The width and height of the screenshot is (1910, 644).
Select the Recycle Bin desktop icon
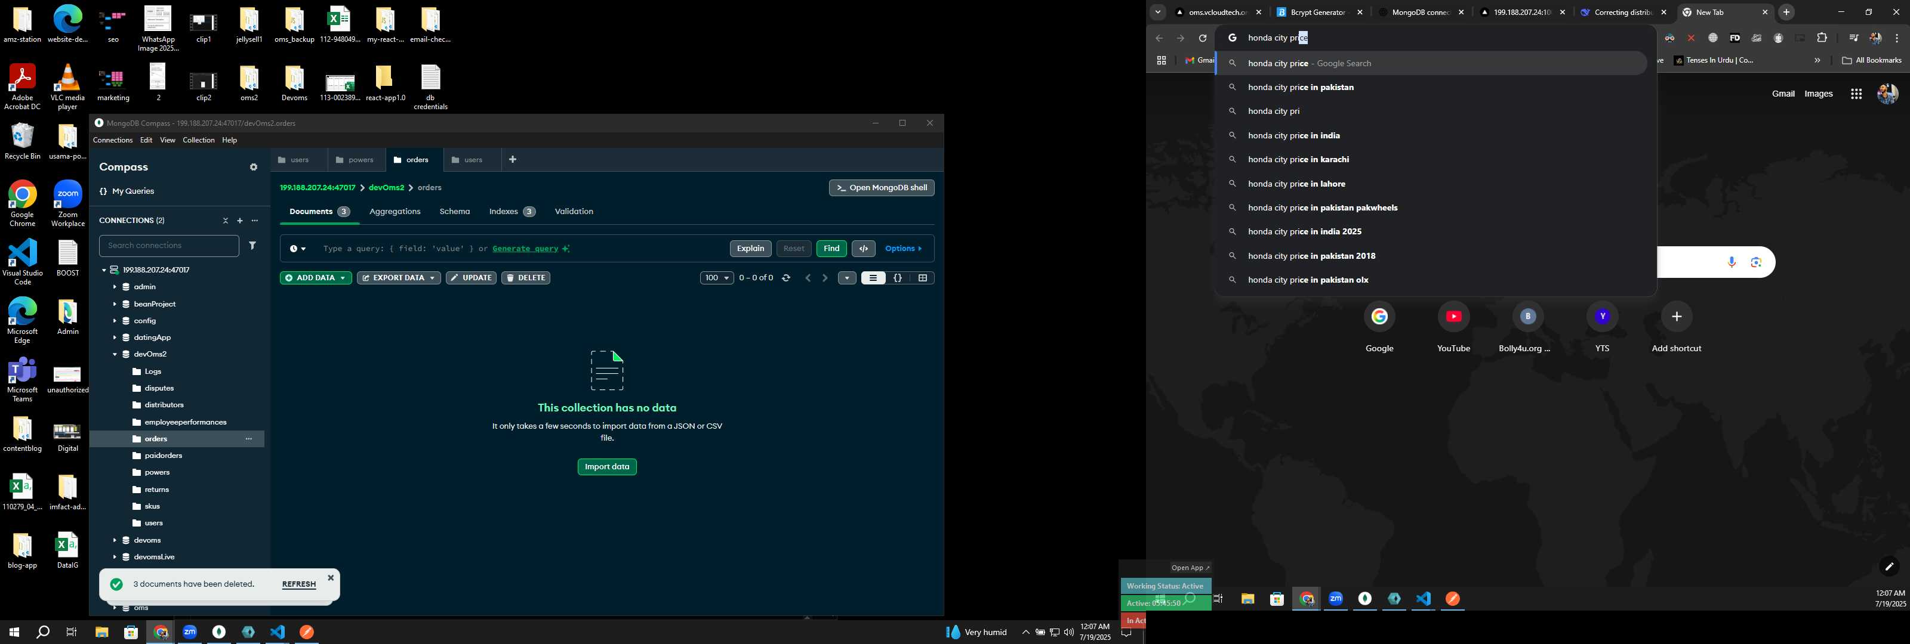click(x=22, y=141)
